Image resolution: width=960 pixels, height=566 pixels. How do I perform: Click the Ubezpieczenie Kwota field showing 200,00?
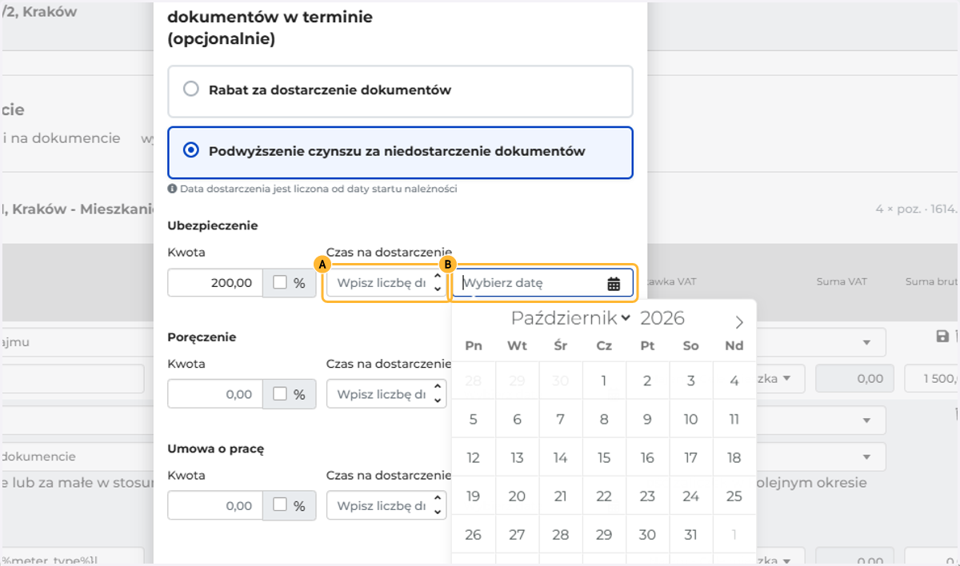[x=215, y=283]
